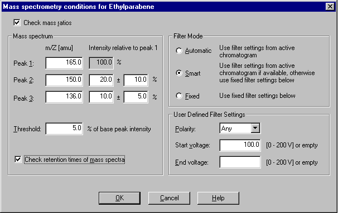Click the Peak 2 m/Z field showing 150.0
This screenshot has height=213, width=338.
[x=64, y=80]
